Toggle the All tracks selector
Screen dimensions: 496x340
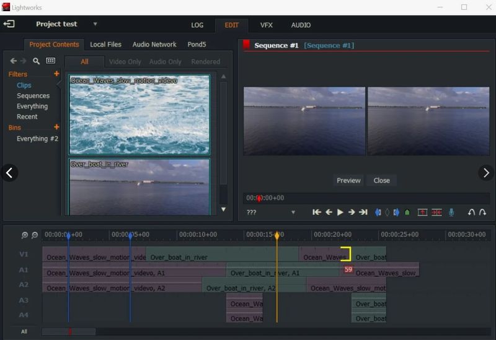point(24,331)
